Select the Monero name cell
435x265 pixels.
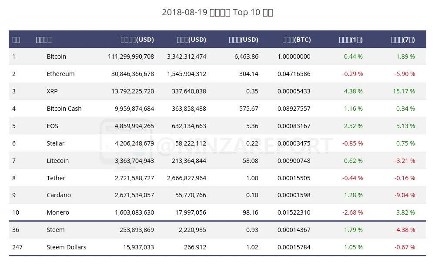[58, 212]
